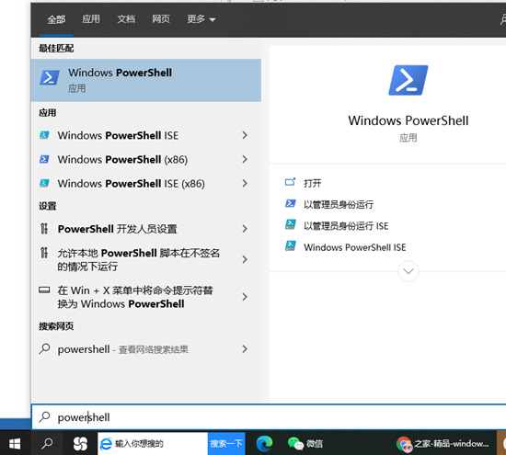Expand PowerShell 开发人员设置 chevron
506x455 pixels.
click(245, 229)
